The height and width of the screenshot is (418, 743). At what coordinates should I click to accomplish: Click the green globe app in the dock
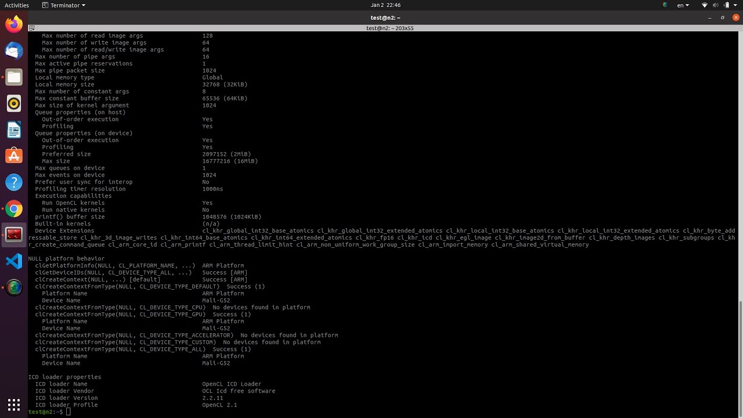point(14,287)
